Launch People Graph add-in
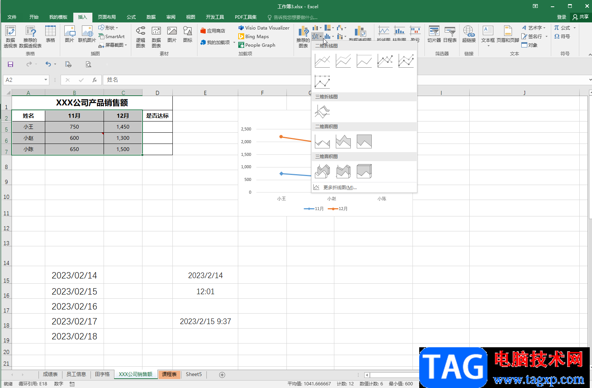Screen dimensions: 592x388 tap(257, 45)
